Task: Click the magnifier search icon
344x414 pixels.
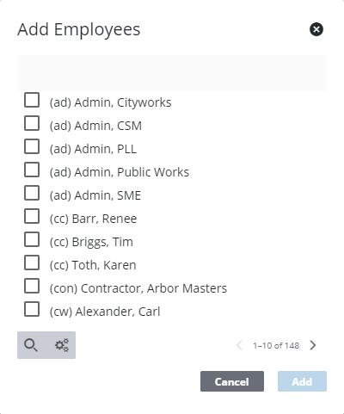Action: (x=31, y=345)
